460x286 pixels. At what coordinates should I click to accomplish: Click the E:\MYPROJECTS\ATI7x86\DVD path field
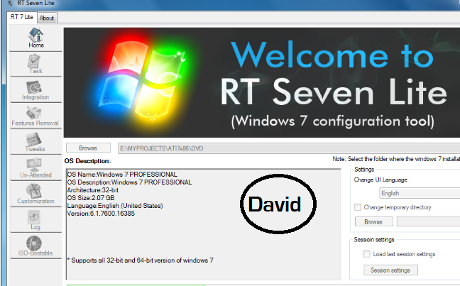coord(289,148)
